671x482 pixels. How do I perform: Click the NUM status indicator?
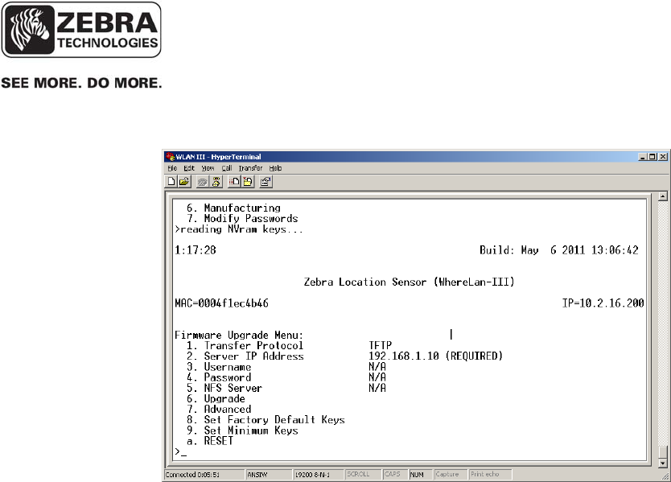coord(420,474)
